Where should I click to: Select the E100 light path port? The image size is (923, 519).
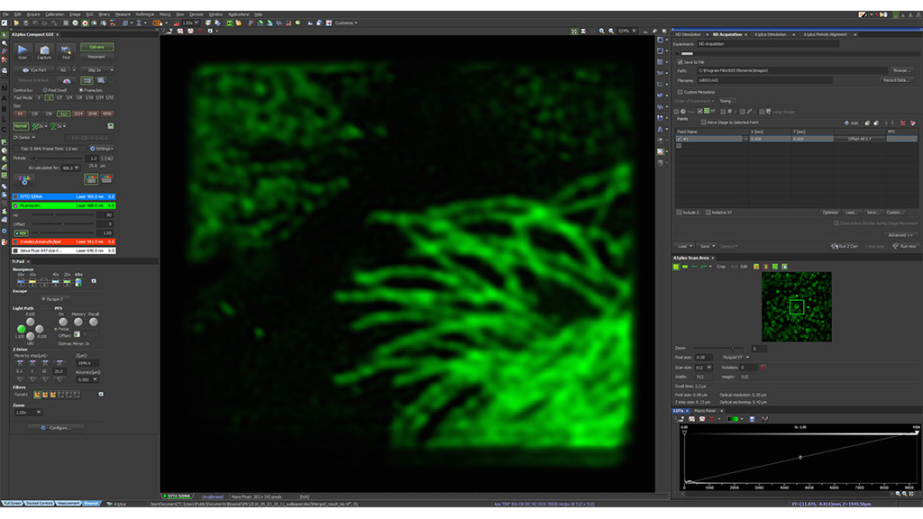coord(31,322)
